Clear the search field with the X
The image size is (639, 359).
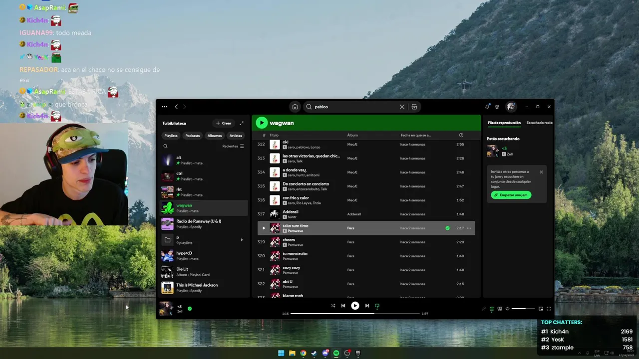(402, 107)
